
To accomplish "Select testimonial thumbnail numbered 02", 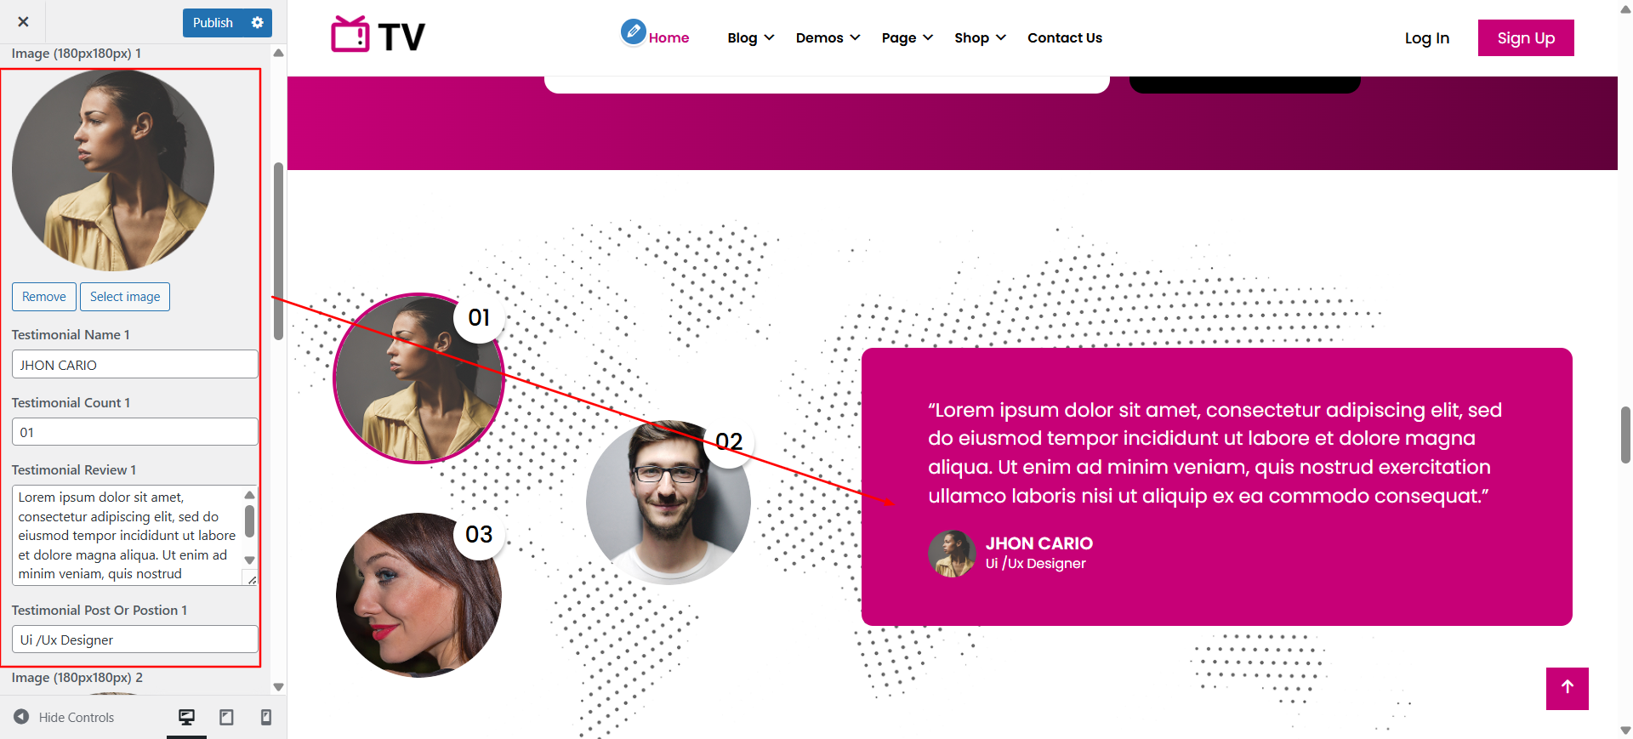I will coord(668,502).
